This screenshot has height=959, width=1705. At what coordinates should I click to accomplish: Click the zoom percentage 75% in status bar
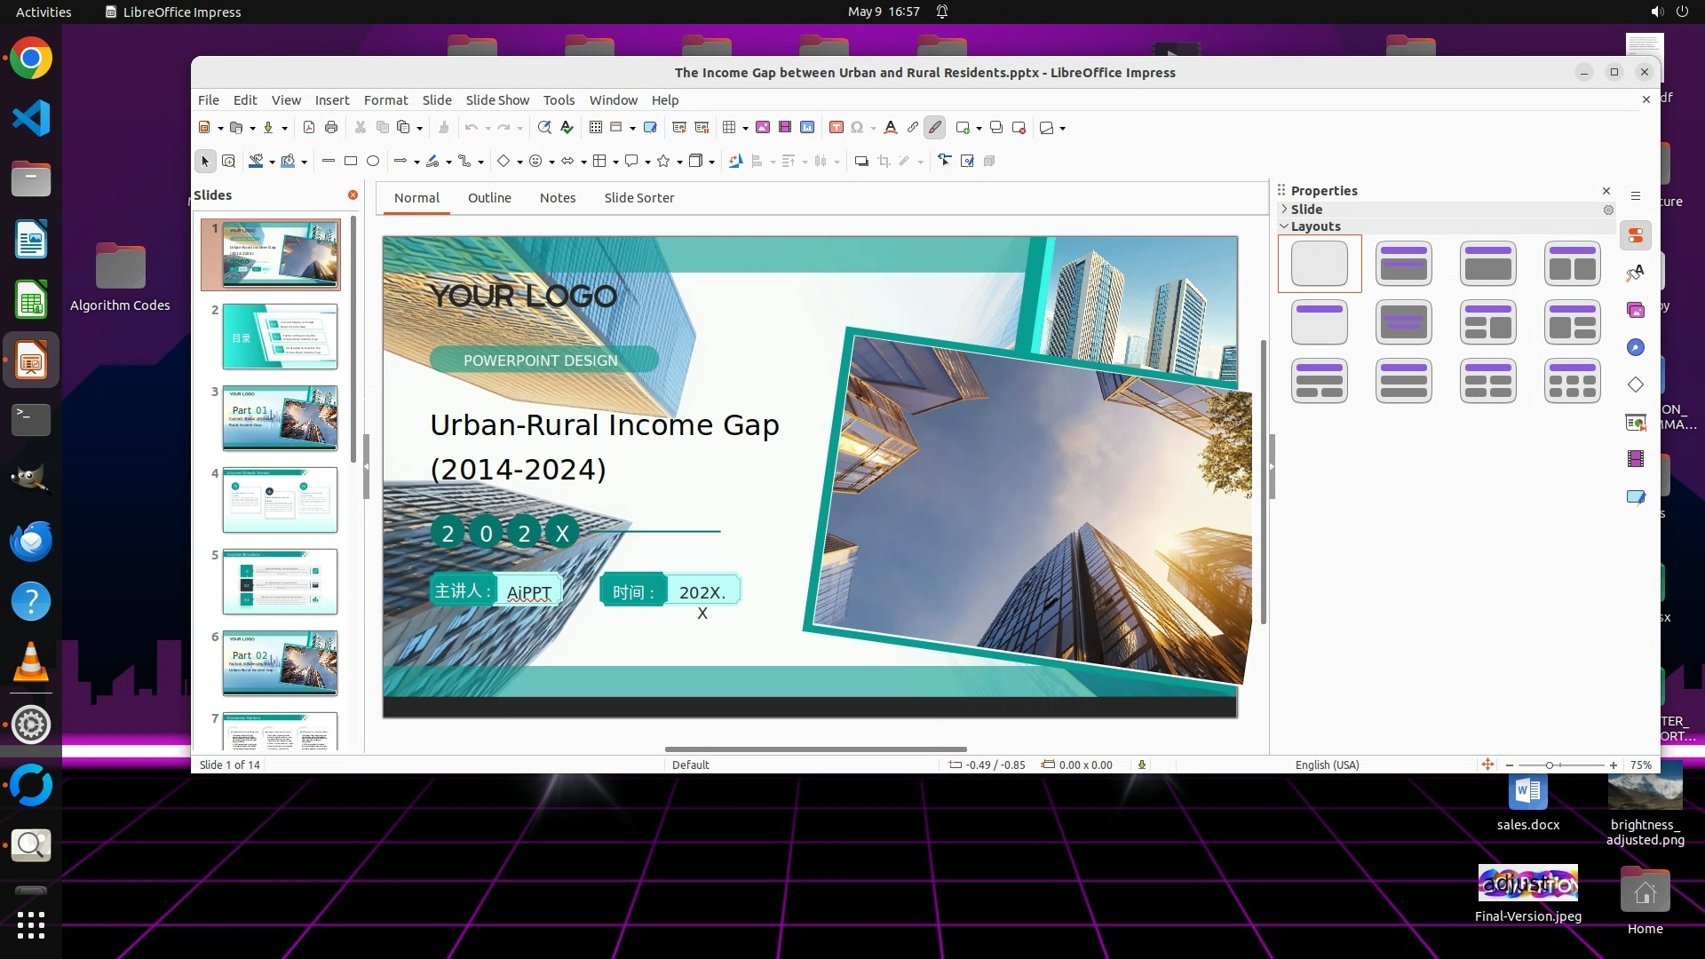[1640, 765]
